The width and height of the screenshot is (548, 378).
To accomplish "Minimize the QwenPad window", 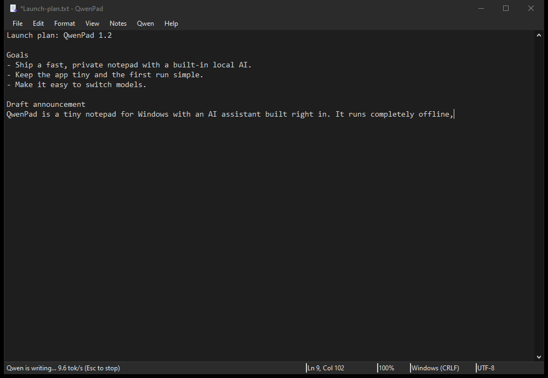I will click(481, 8).
